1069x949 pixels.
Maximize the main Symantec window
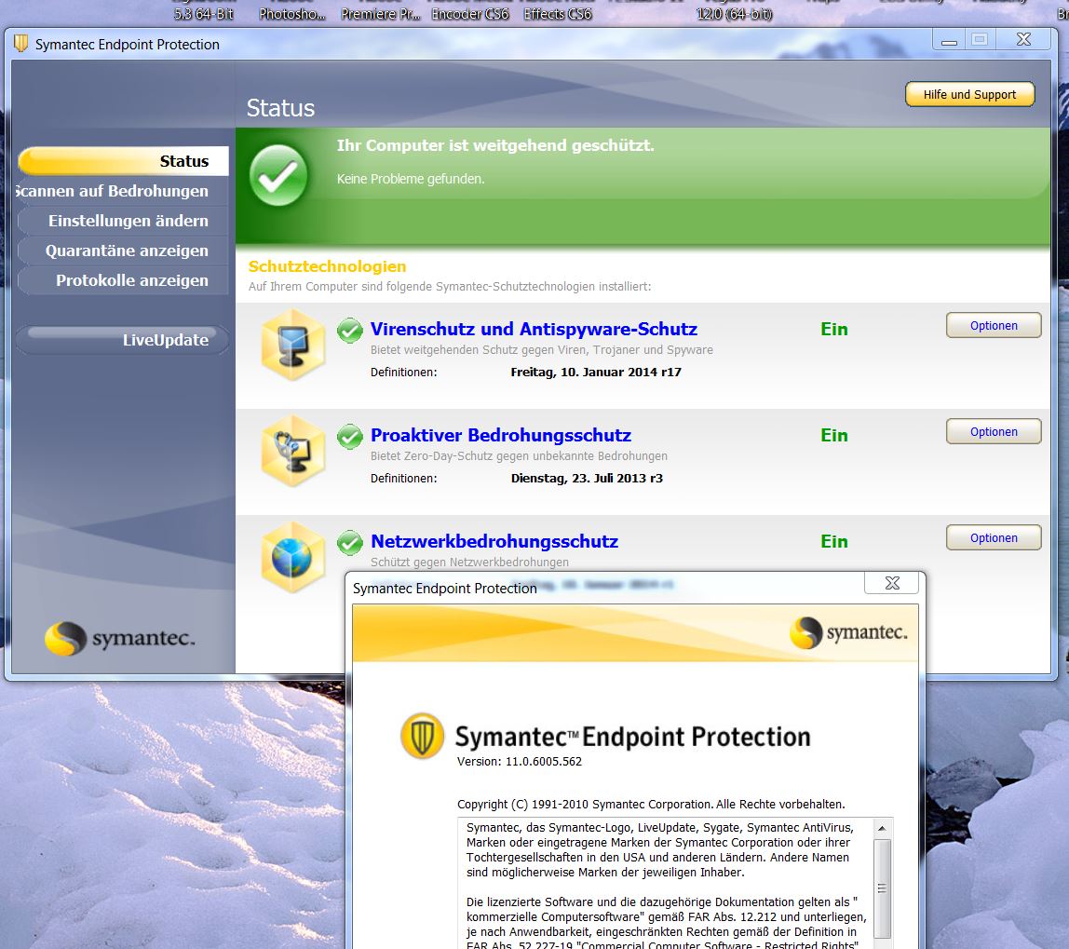(x=980, y=39)
